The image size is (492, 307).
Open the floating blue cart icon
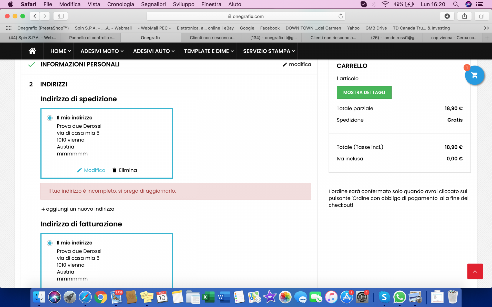[475, 75]
